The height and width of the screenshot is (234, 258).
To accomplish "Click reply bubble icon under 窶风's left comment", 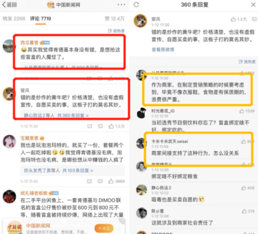I will click(100, 126).
